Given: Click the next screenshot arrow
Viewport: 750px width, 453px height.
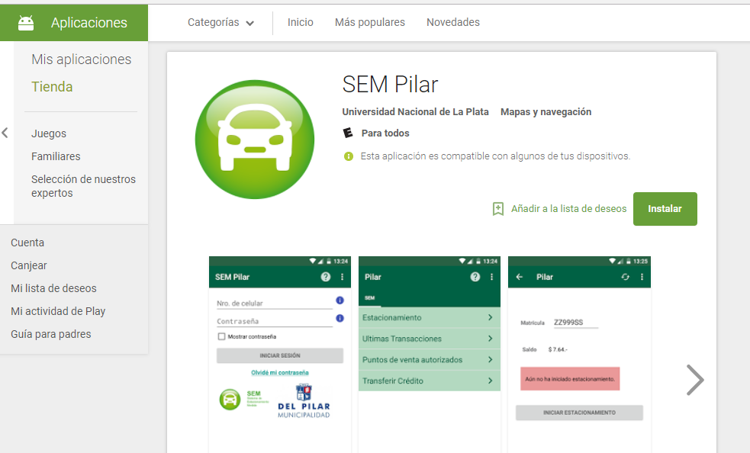Looking at the screenshot, I should click(694, 380).
